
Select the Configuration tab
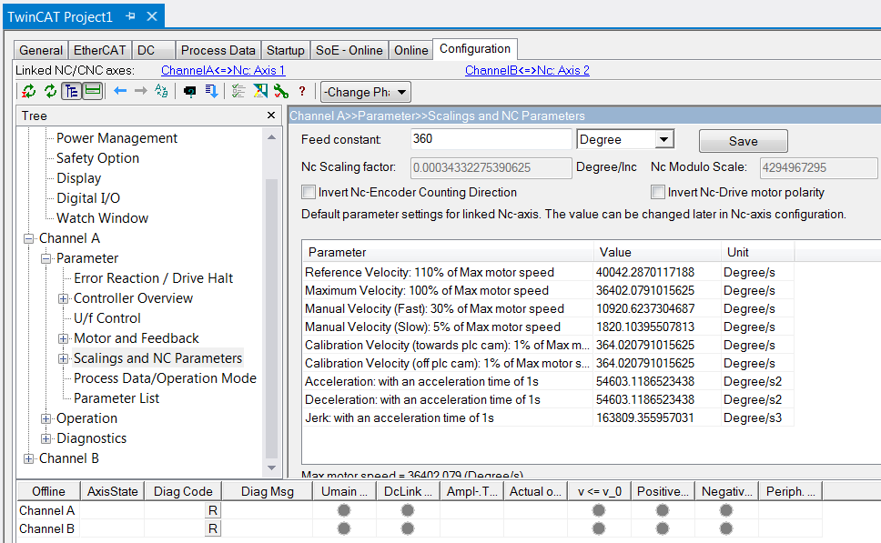pos(475,49)
